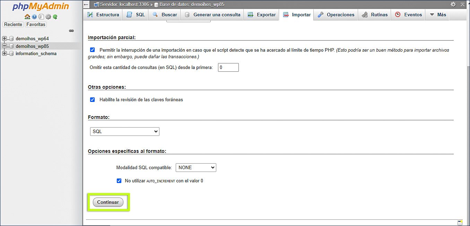470x226 pixels.
Task: Reload navigation panel with the green refresh icon
Action: (55, 17)
